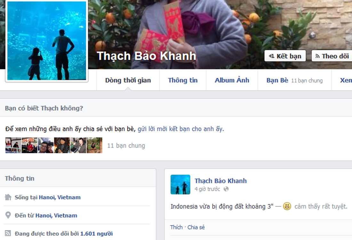
Task: Click Chia sẻ under the post
Action: pyautogui.click(x=196, y=227)
